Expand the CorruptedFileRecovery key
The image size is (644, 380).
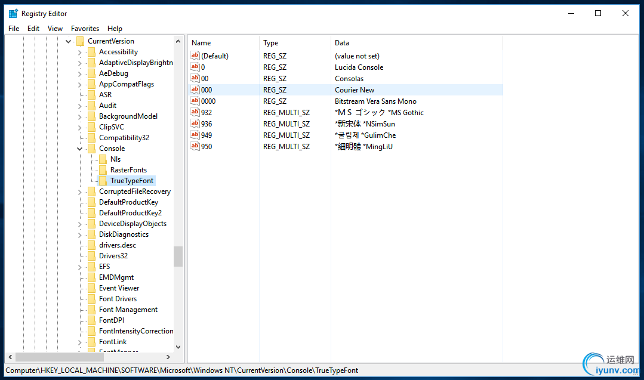79,191
